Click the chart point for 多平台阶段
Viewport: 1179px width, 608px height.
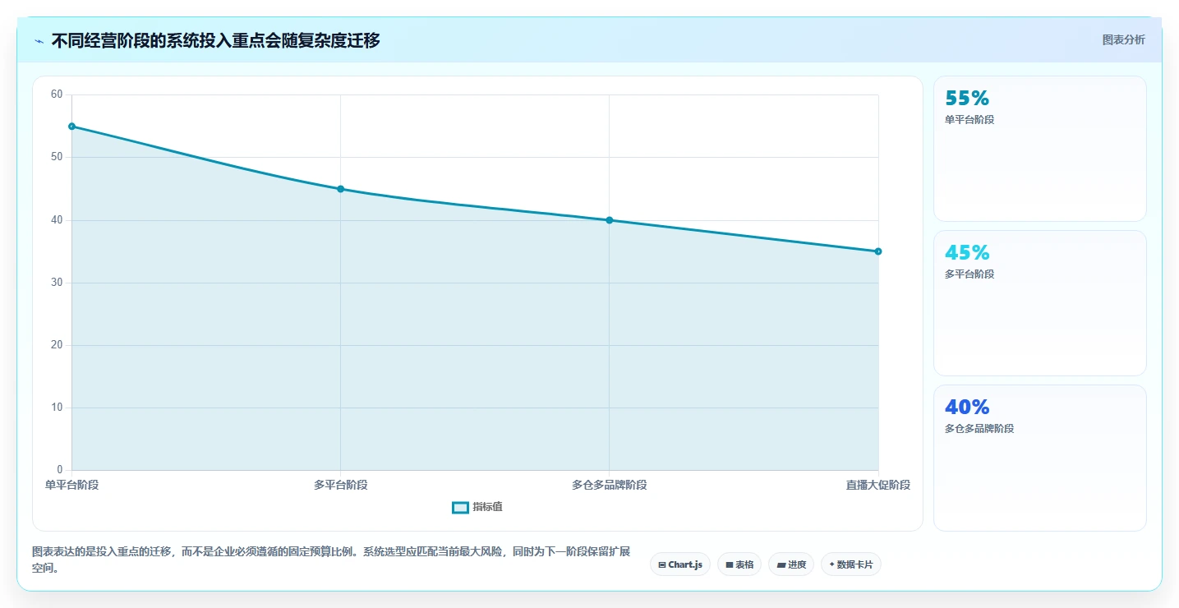tap(340, 189)
